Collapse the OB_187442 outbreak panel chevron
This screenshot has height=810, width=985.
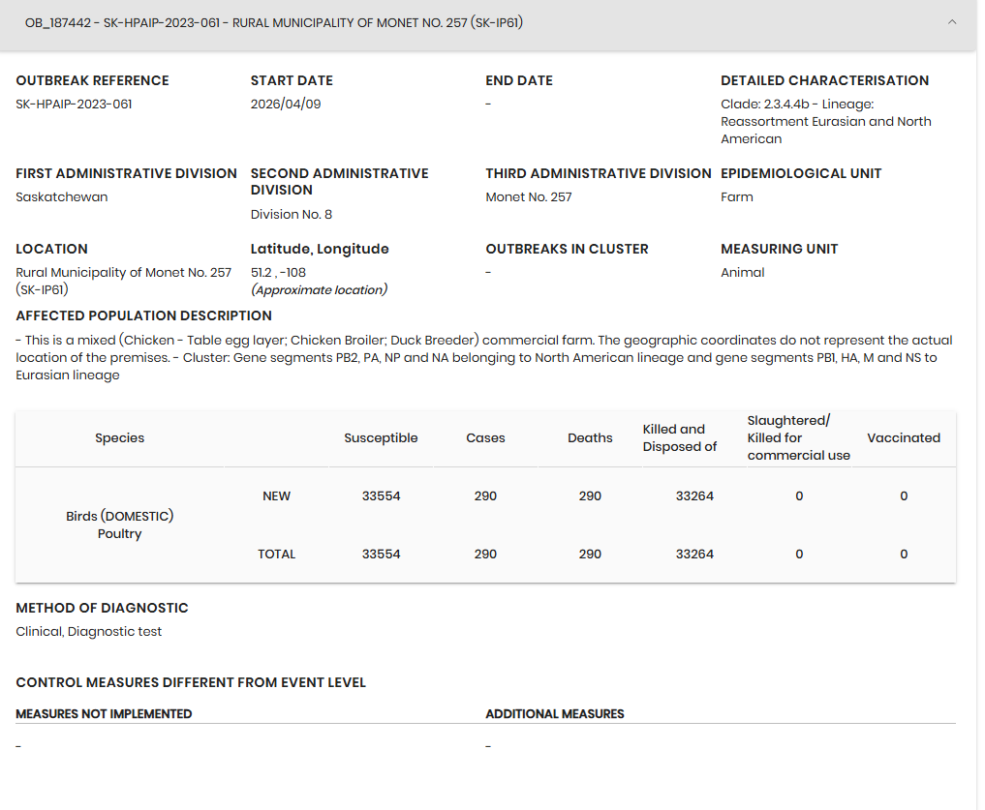point(952,22)
